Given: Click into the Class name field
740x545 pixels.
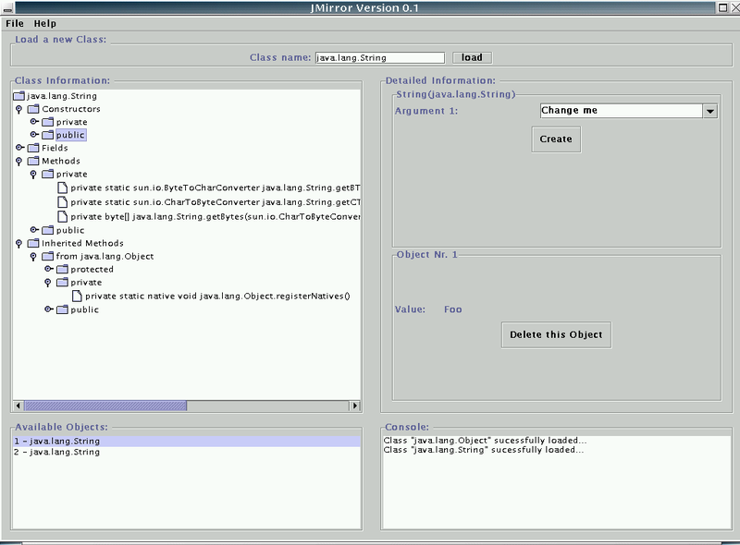Looking at the screenshot, I should (380, 57).
